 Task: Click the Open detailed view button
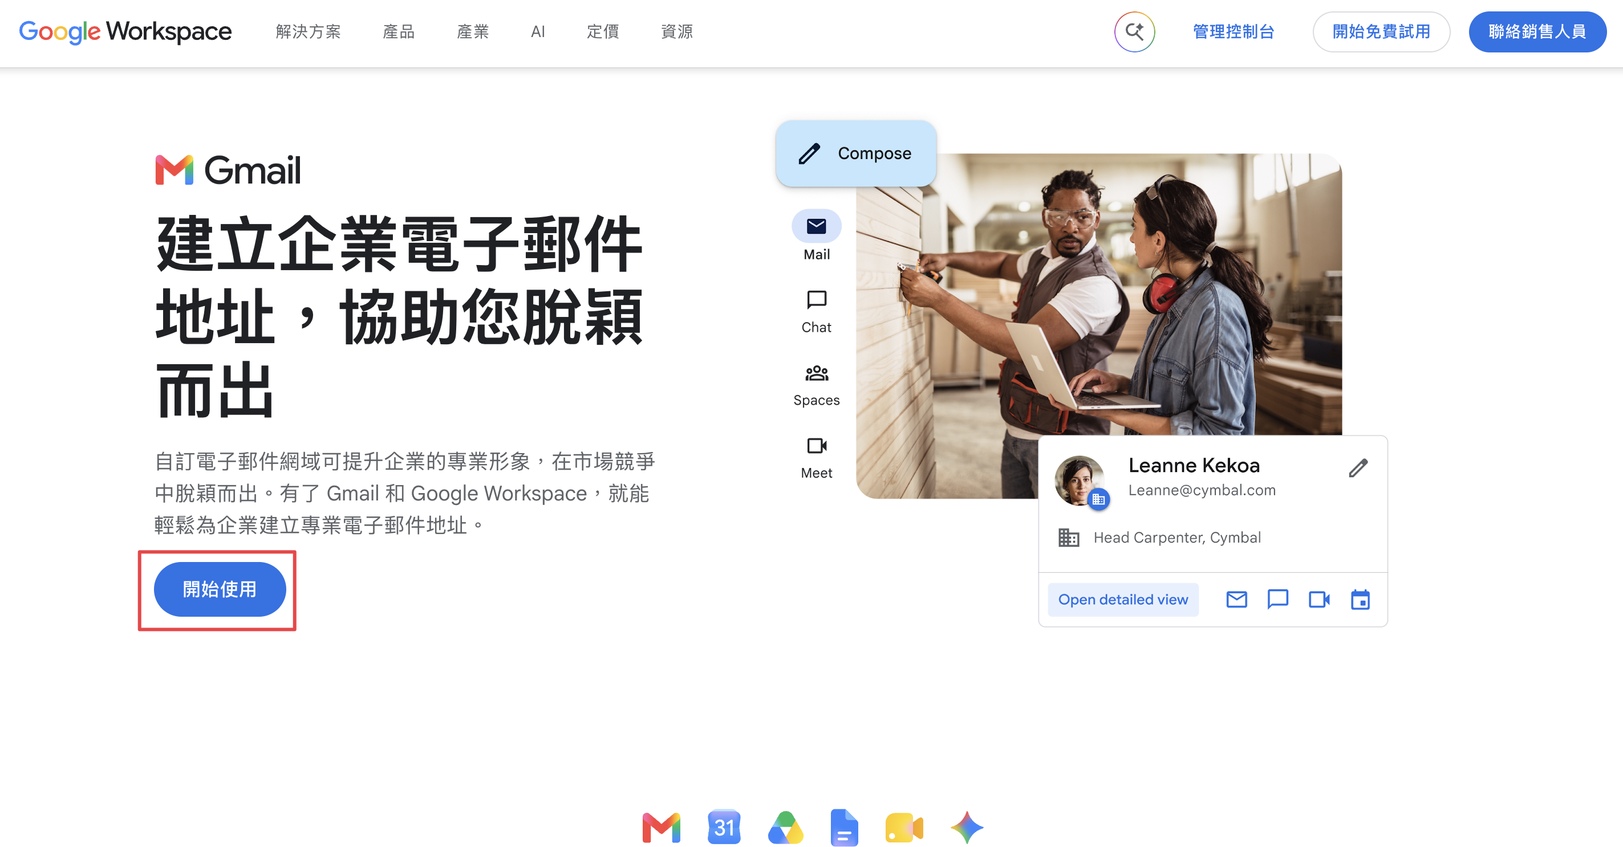[x=1123, y=600]
